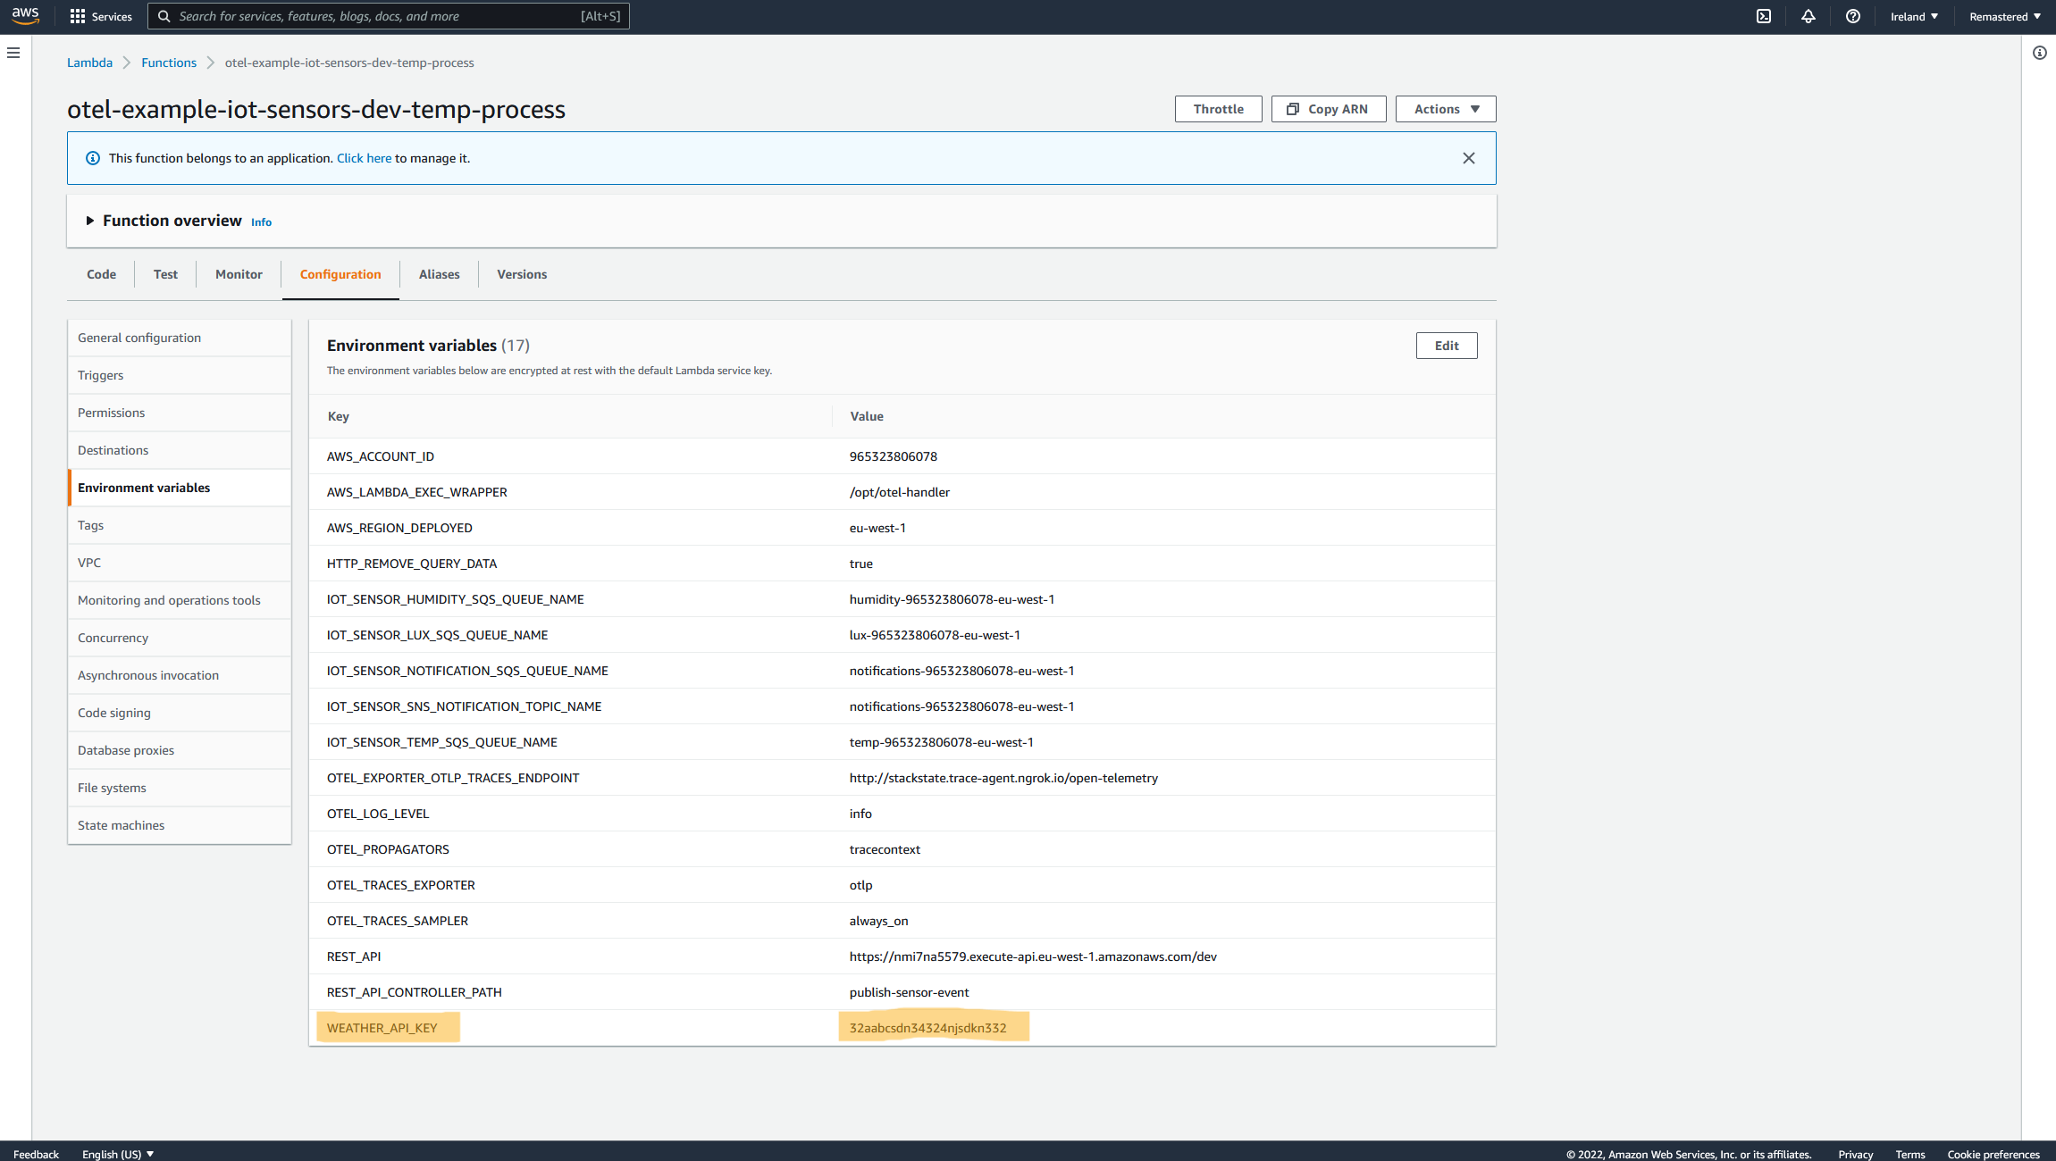2056x1161 pixels.
Task: Click the always_on sampler value
Action: 878,921
